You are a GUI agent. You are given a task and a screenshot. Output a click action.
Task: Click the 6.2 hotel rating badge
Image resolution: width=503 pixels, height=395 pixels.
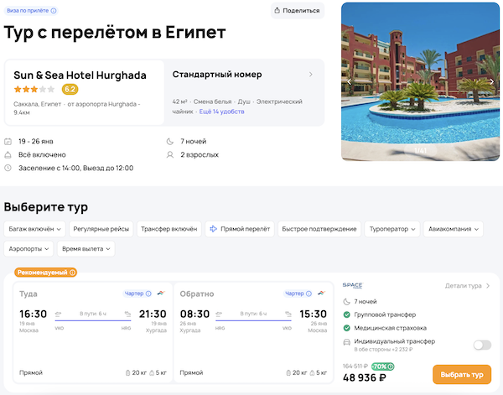[70, 89]
